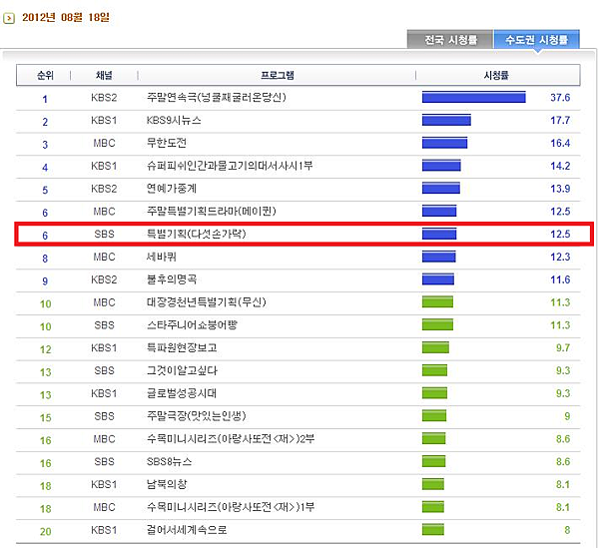Choose 불후의명곡 in the list
The image size is (599, 548).
[172, 279]
